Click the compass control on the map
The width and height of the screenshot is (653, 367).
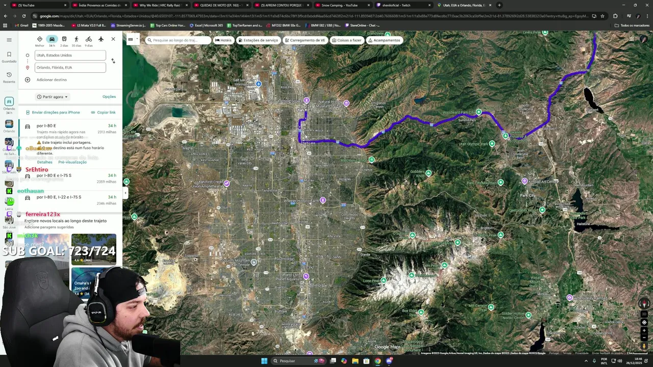coord(644,304)
